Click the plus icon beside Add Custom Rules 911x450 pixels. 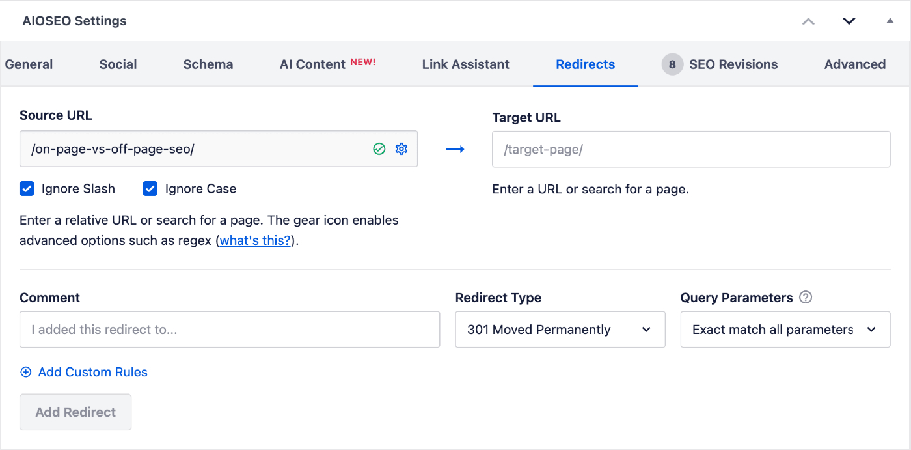pos(26,373)
